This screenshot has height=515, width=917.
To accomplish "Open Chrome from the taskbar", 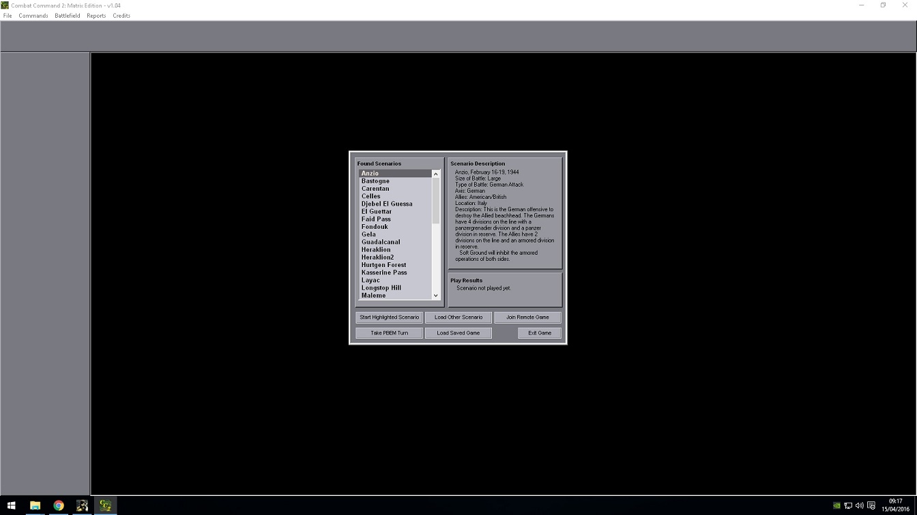I will [x=59, y=505].
